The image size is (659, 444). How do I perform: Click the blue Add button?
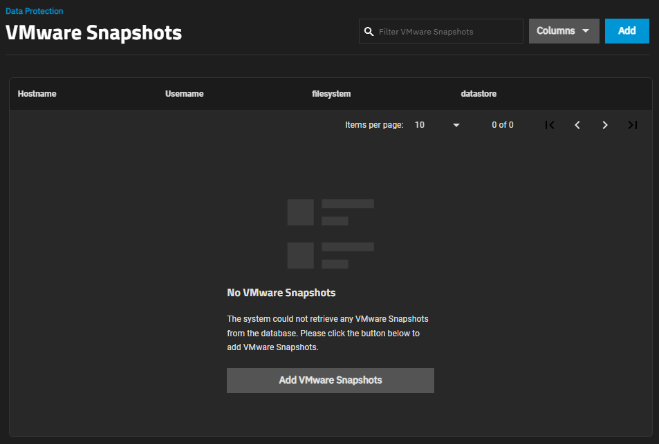626,31
